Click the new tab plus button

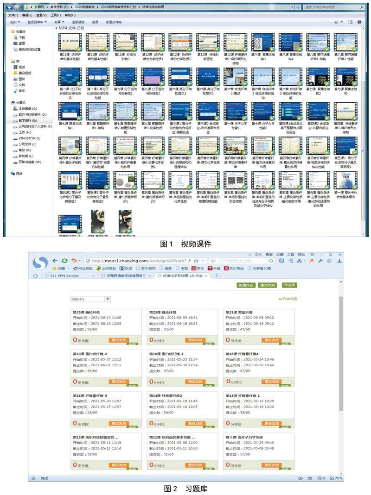217,276
